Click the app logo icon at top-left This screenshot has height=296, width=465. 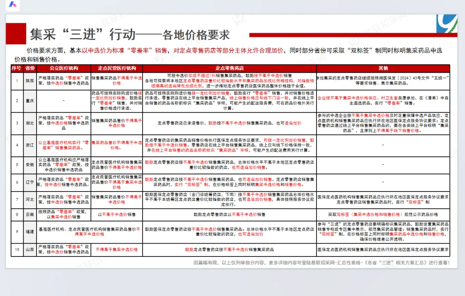click(12, 4)
